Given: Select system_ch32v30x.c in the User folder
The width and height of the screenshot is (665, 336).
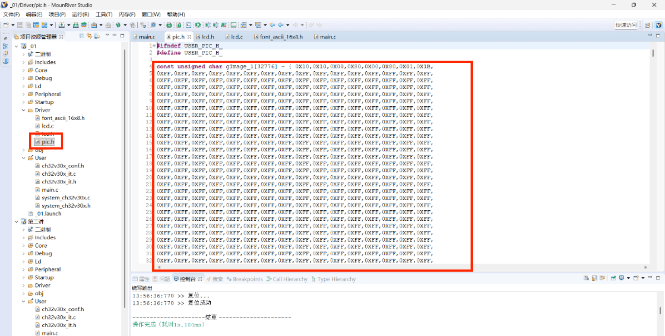Looking at the screenshot, I should click(x=65, y=197).
